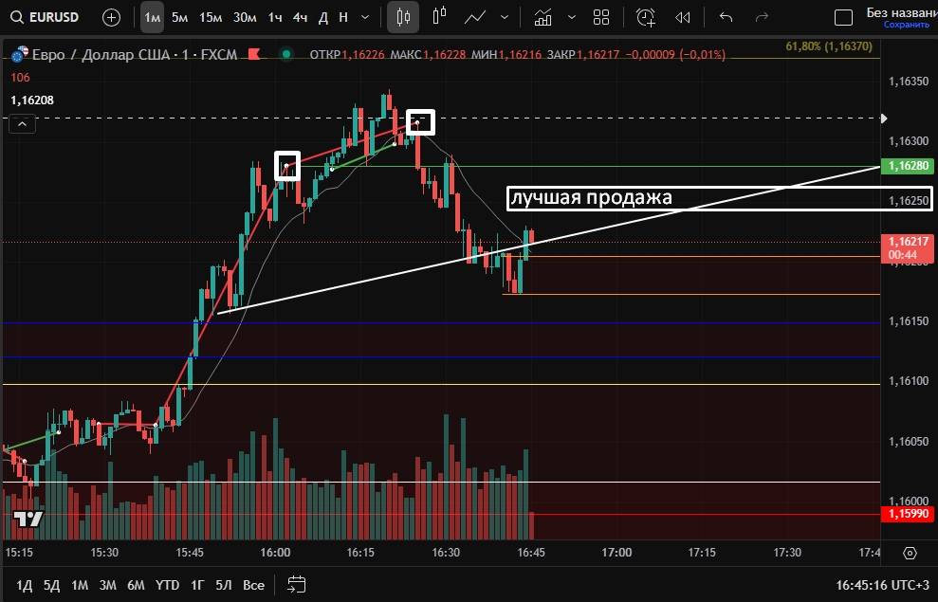This screenshot has height=602, width=938.
Task: Toggle the 1m timeframe button
Action: 152,17
